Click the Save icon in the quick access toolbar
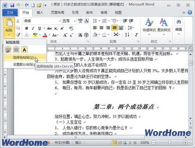195x148 pixels. tap(12, 5)
